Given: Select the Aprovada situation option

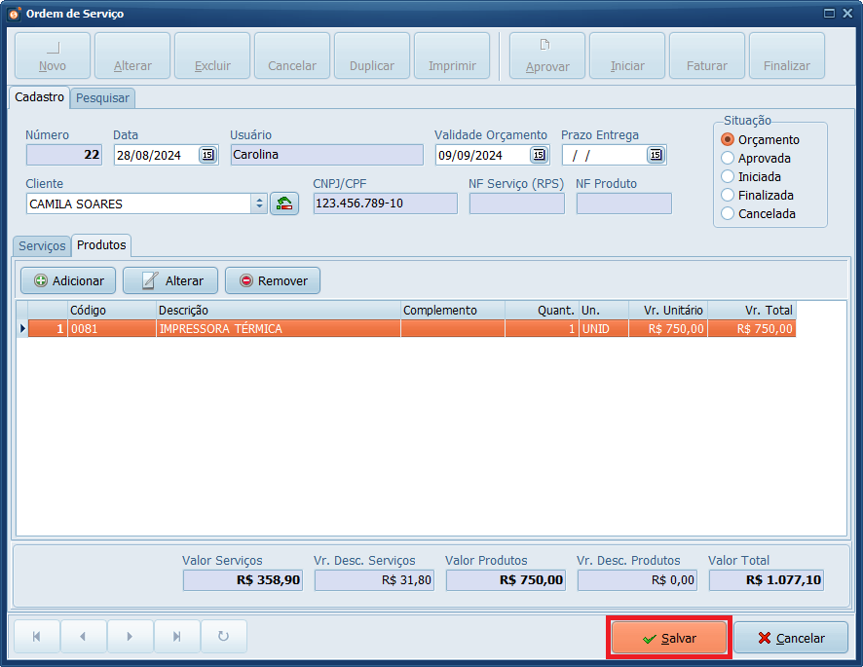Looking at the screenshot, I should (x=728, y=158).
